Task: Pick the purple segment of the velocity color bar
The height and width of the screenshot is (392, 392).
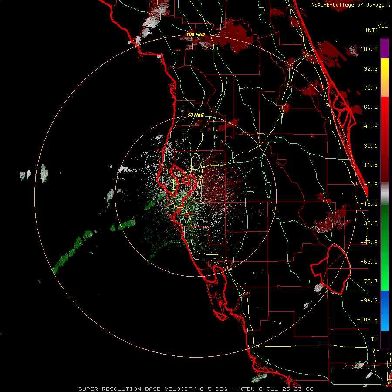Action: (x=385, y=48)
